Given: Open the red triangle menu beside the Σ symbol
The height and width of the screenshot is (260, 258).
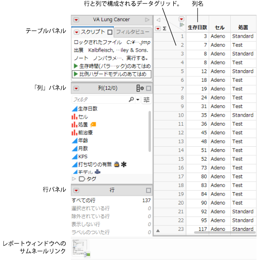Looking at the screenshot, I should (x=158, y=29).
